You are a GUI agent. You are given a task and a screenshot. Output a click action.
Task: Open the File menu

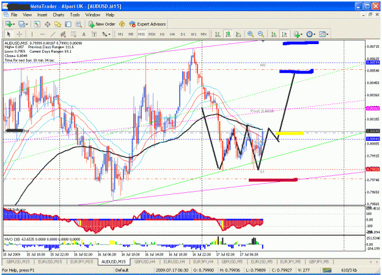click(14, 15)
